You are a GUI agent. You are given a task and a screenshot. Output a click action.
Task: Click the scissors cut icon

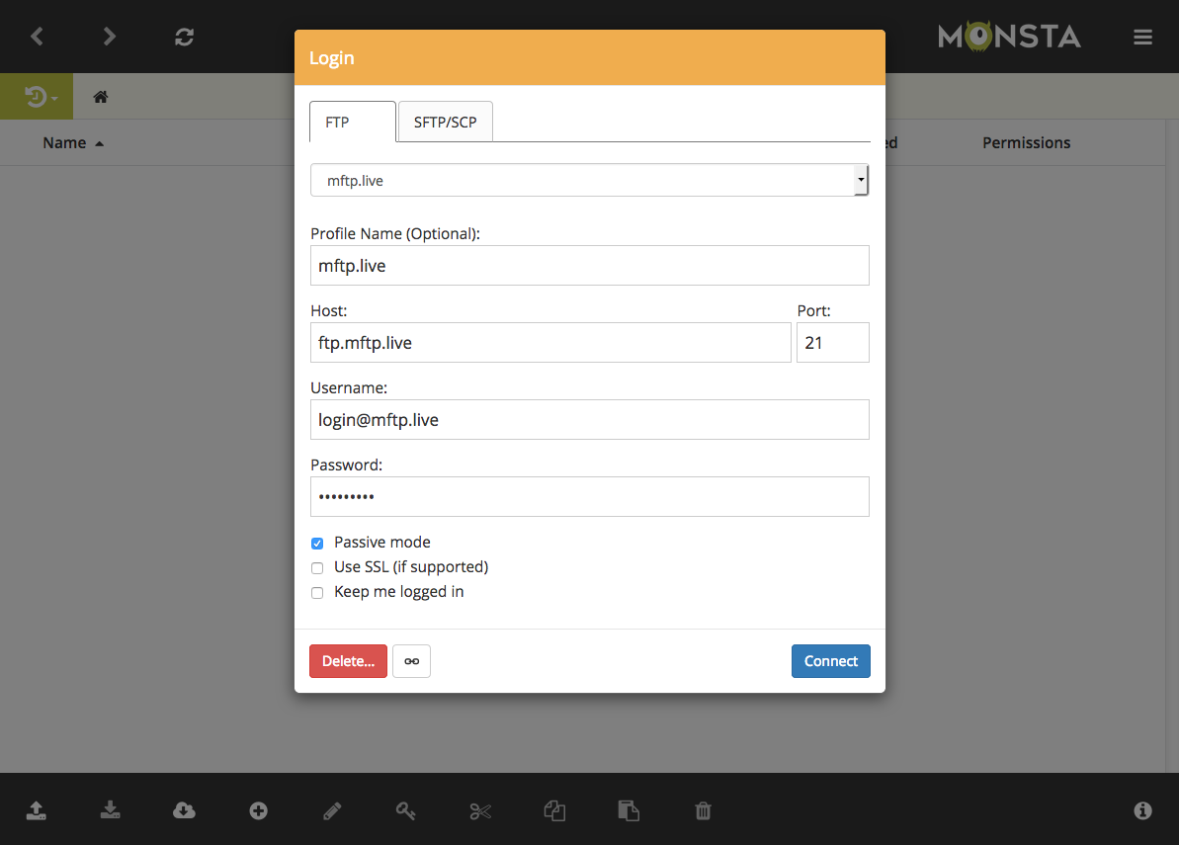pyautogui.click(x=480, y=810)
